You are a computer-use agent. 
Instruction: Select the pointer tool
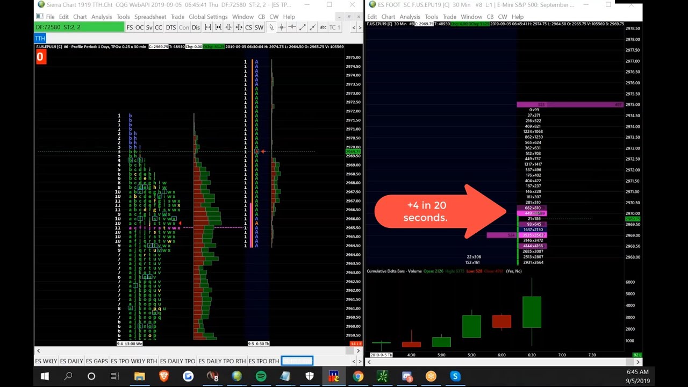click(x=271, y=27)
